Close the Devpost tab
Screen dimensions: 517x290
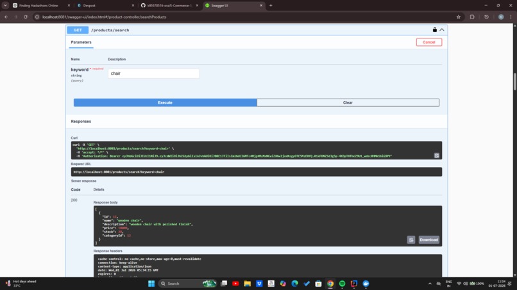(133, 6)
